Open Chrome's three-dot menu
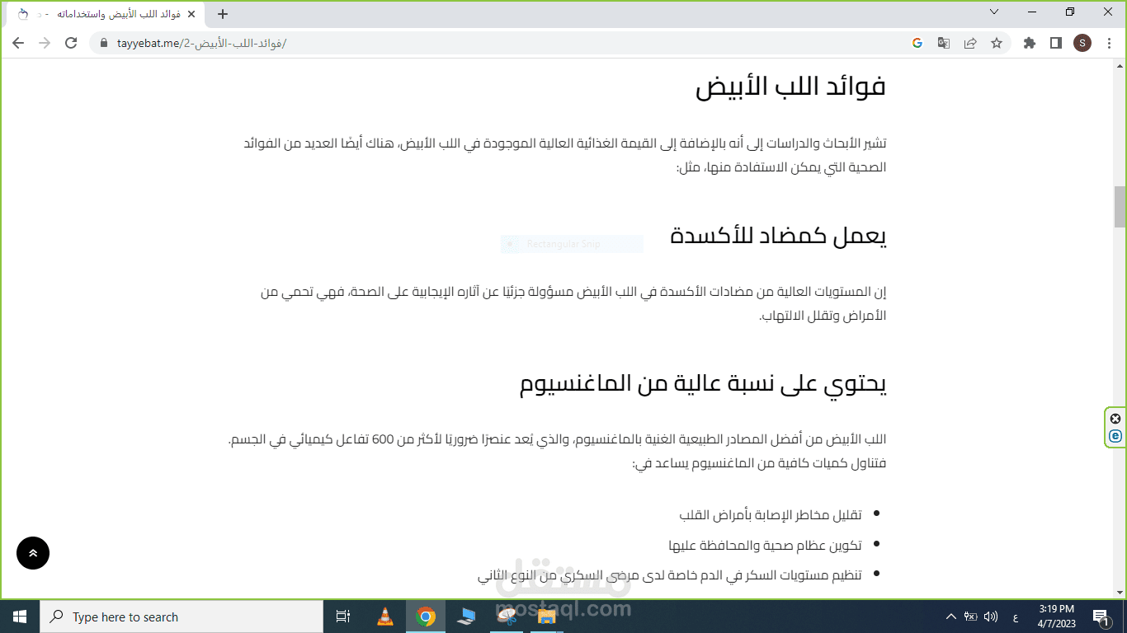 (1109, 43)
